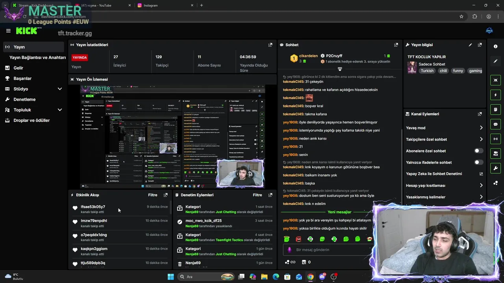Open Hesap yaşı kısıtlaması settings arrow

point(481,186)
